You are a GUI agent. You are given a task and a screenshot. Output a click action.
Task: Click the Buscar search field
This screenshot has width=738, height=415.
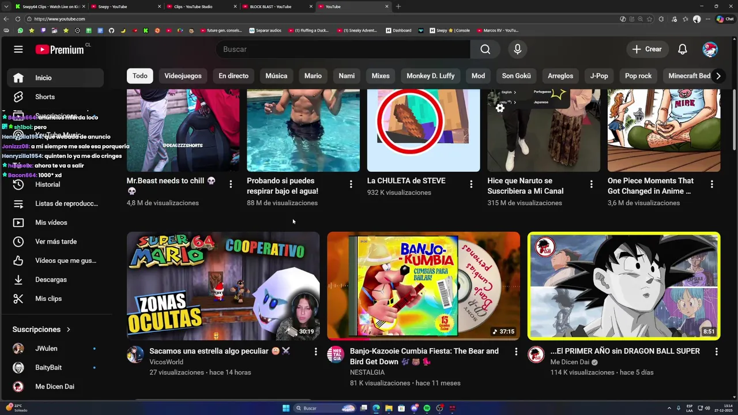click(x=343, y=50)
